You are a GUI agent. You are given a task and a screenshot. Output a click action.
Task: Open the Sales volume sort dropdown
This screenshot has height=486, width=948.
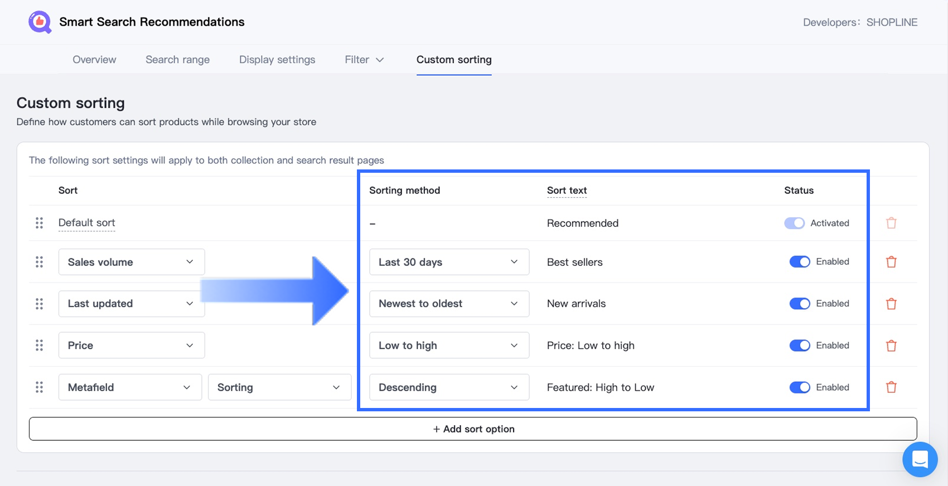[131, 262]
